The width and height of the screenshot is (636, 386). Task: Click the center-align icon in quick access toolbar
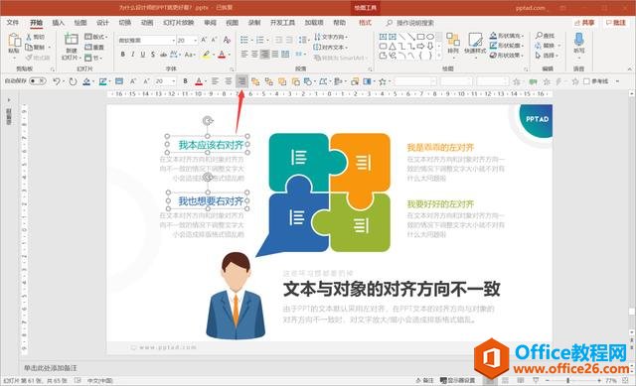[229, 81]
